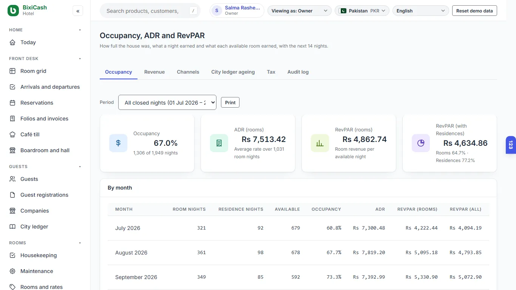Click the RevPAR with Residences pie icon
The height and width of the screenshot is (290, 516).
coord(421,143)
